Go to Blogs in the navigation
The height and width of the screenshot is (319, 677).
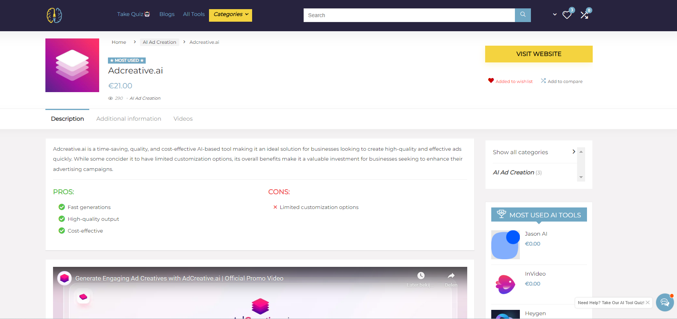point(167,14)
